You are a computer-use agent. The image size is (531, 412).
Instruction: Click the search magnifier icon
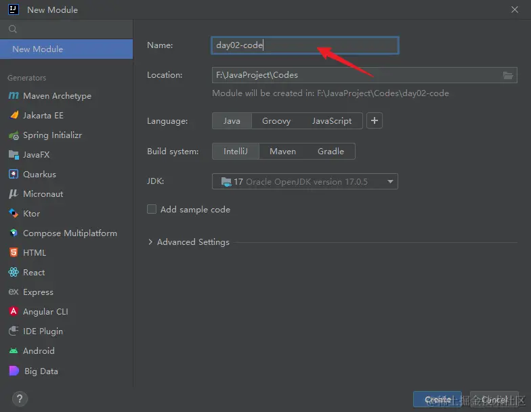[13, 29]
